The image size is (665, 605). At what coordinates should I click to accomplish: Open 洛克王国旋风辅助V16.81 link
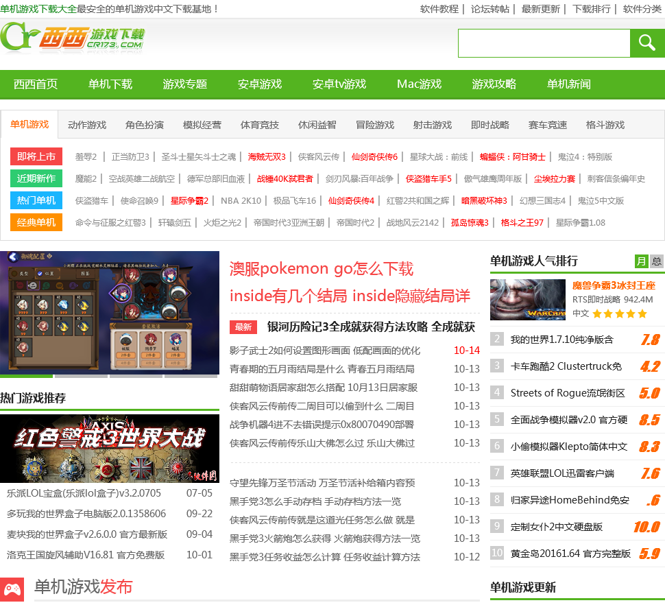85,555
